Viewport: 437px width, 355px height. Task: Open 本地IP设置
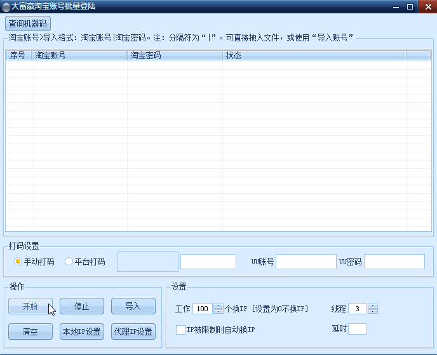click(x=82, y=332)
